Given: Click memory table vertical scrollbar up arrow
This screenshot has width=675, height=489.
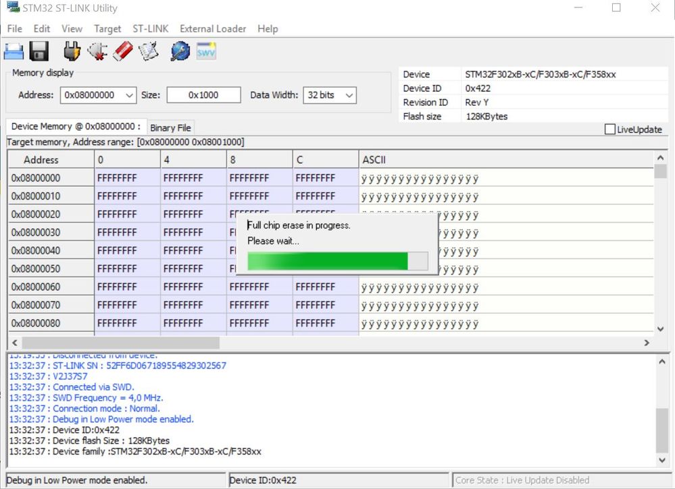Looking at the screenshot, I should click(x=660, y=158).
